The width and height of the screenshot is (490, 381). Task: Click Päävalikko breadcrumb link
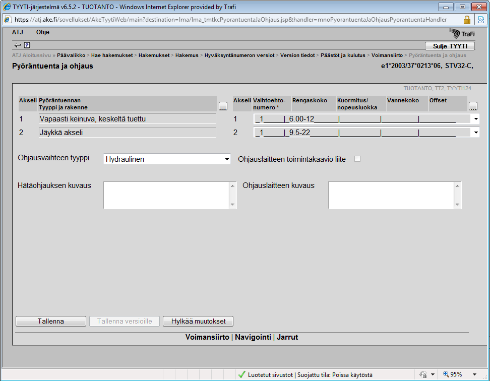(71, 55)
